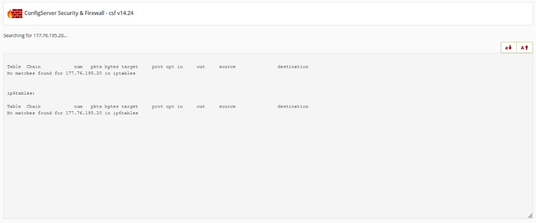
Task: Grab the output box resize handle
Action: point(530,215)
